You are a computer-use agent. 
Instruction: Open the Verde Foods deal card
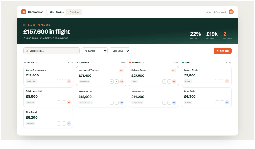tap(154, 98)
